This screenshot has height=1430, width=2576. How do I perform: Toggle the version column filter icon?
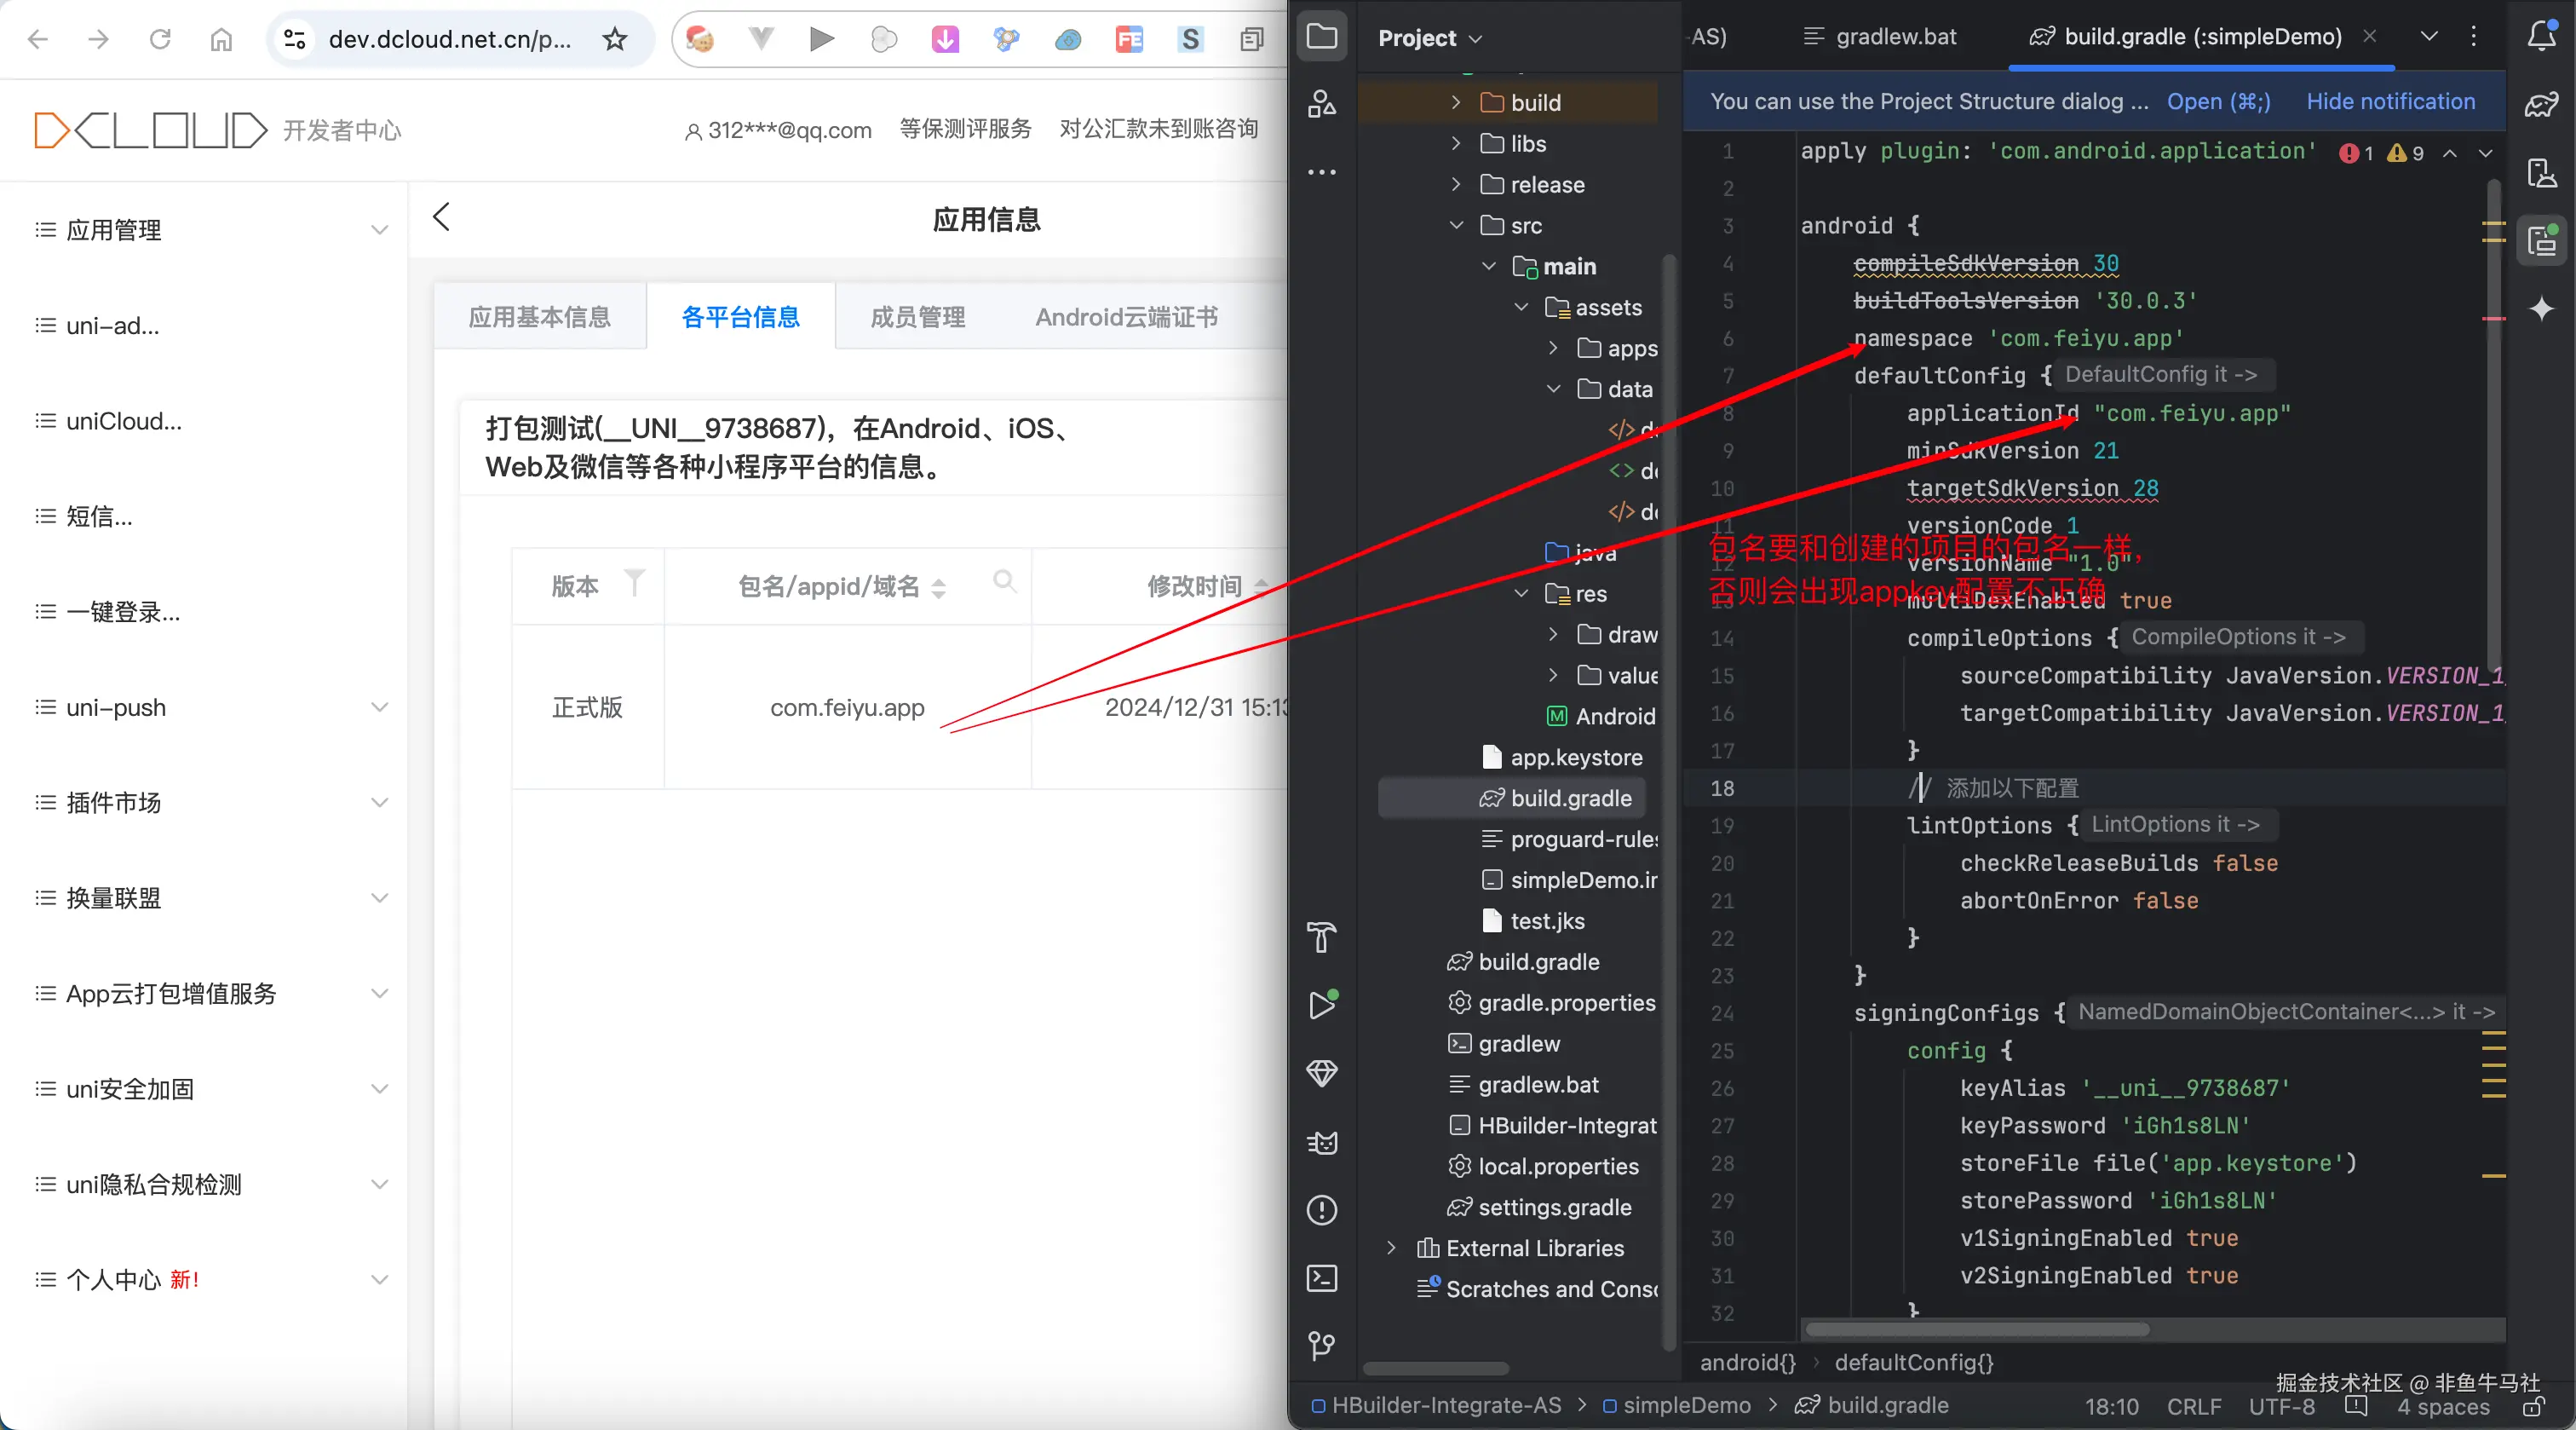634,582
